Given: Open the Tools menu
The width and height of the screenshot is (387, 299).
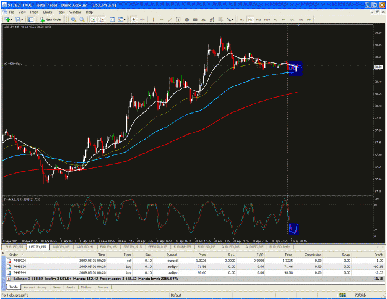Looking at the screenshot, I should pyautogui.click(x=61, y=12).
